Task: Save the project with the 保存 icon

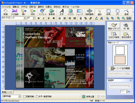Action: (x=33, y=12)
